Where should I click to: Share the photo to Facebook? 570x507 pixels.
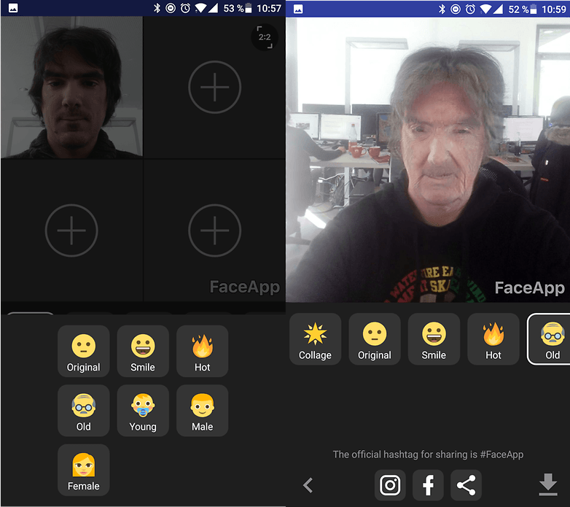click(x=428, y=485)
